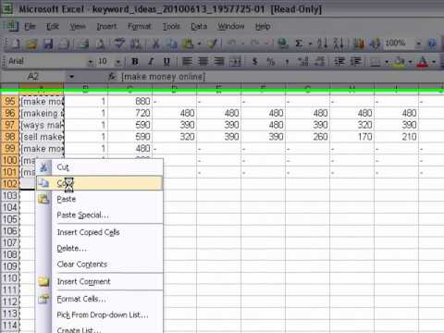Click the AutoSum sigma icon
This screenshot has width=444, height=333.
pos(299,43)
